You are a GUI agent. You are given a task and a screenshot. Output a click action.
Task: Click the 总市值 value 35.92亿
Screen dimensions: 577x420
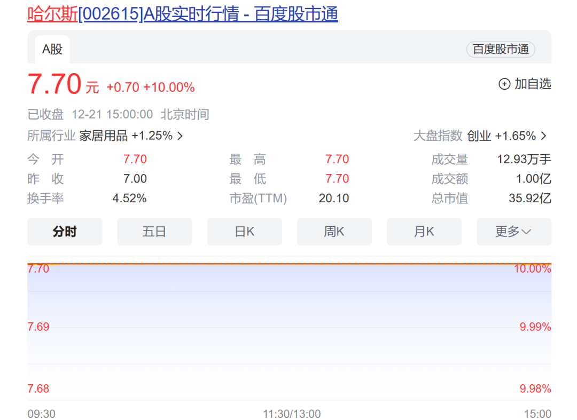530,199
